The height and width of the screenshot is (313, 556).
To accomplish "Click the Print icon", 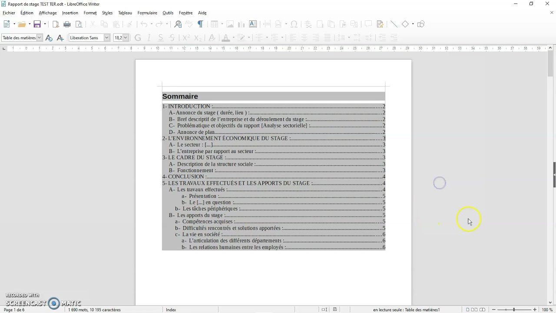I will click(67, 24).
